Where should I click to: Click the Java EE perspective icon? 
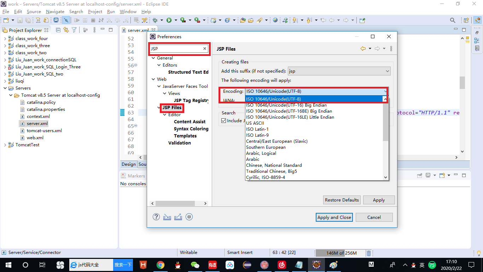pos(477,21)
